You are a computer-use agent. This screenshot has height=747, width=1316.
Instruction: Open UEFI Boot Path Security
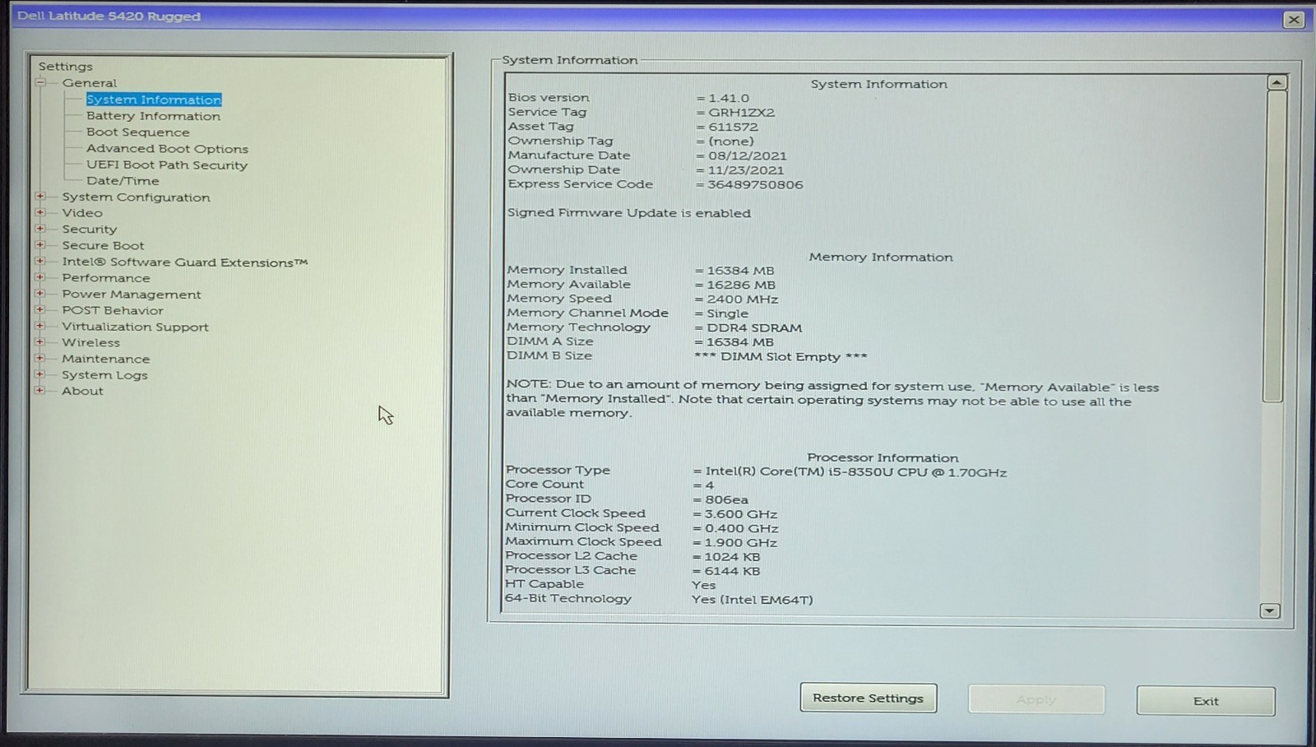coord(166,165)
